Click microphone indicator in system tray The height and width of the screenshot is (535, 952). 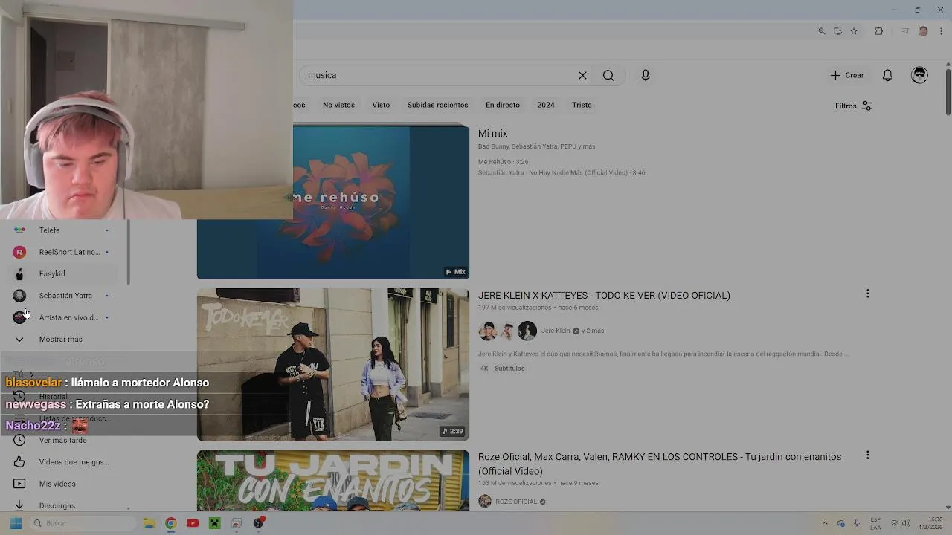click(x=857, y=524)
